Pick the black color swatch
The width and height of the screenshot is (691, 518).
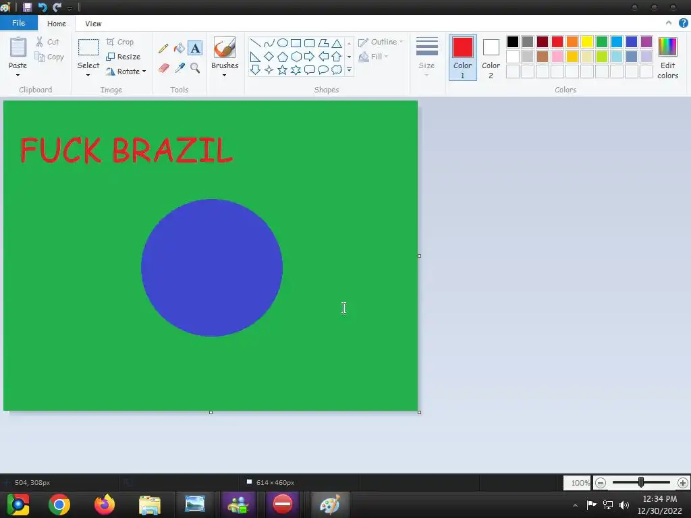[513, 42]
